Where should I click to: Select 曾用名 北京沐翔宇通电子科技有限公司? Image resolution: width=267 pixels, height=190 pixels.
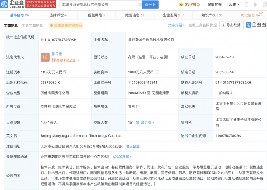[x=238, y=122]
